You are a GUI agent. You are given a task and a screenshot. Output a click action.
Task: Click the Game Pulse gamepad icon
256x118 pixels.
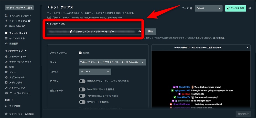pyautogui.click(x=6, y=26)
